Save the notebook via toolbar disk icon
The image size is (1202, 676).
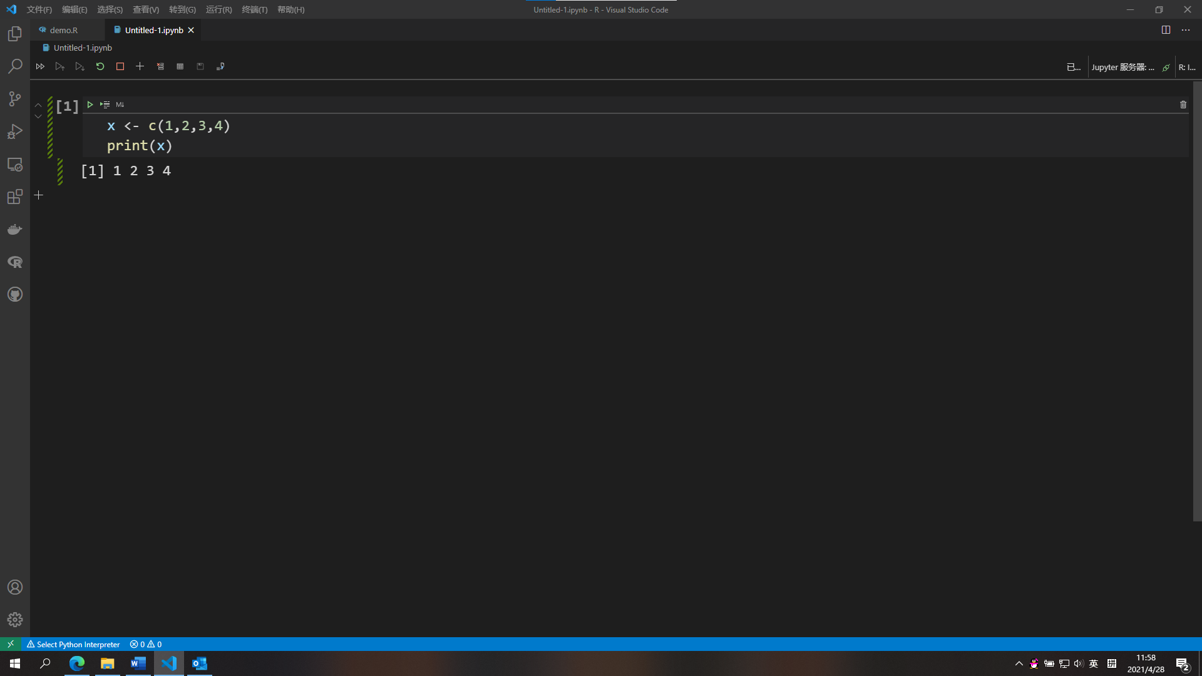200,66
